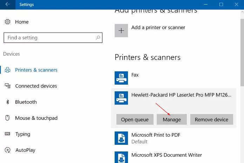The width and height of the screenshot is (244, 163).
Task: Select the Printers & scanners sidebar item
Action: tap(36, 70)
